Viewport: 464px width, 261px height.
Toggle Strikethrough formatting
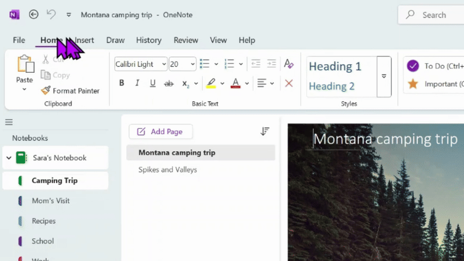pyautogui.click(x=169, y=83)
